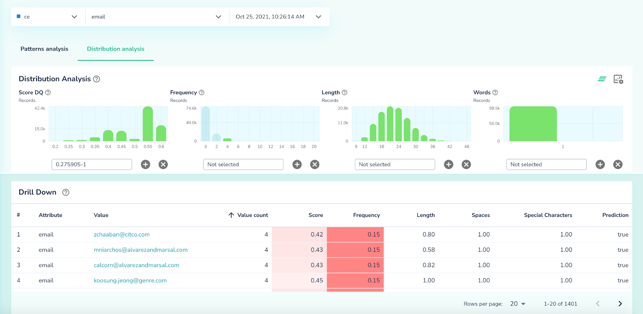Click the '1-20 of 1401' pagination text
The image size is (643, 314).
[x=560, y=304]
